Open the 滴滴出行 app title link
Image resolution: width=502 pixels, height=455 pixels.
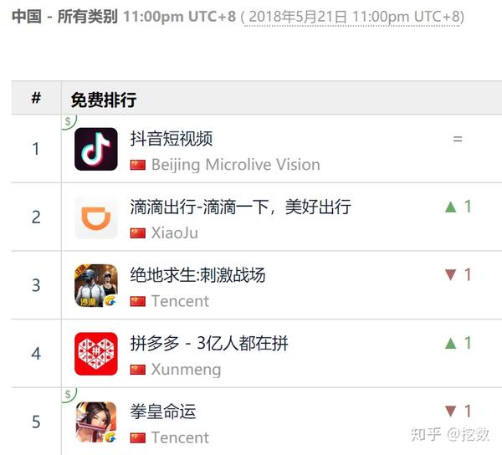[240, 207]
